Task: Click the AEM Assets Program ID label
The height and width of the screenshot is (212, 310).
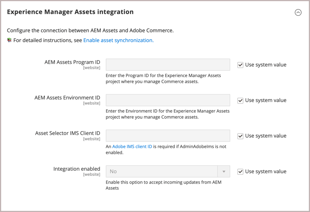Action: pyautogui.click(x=72, y=62)
